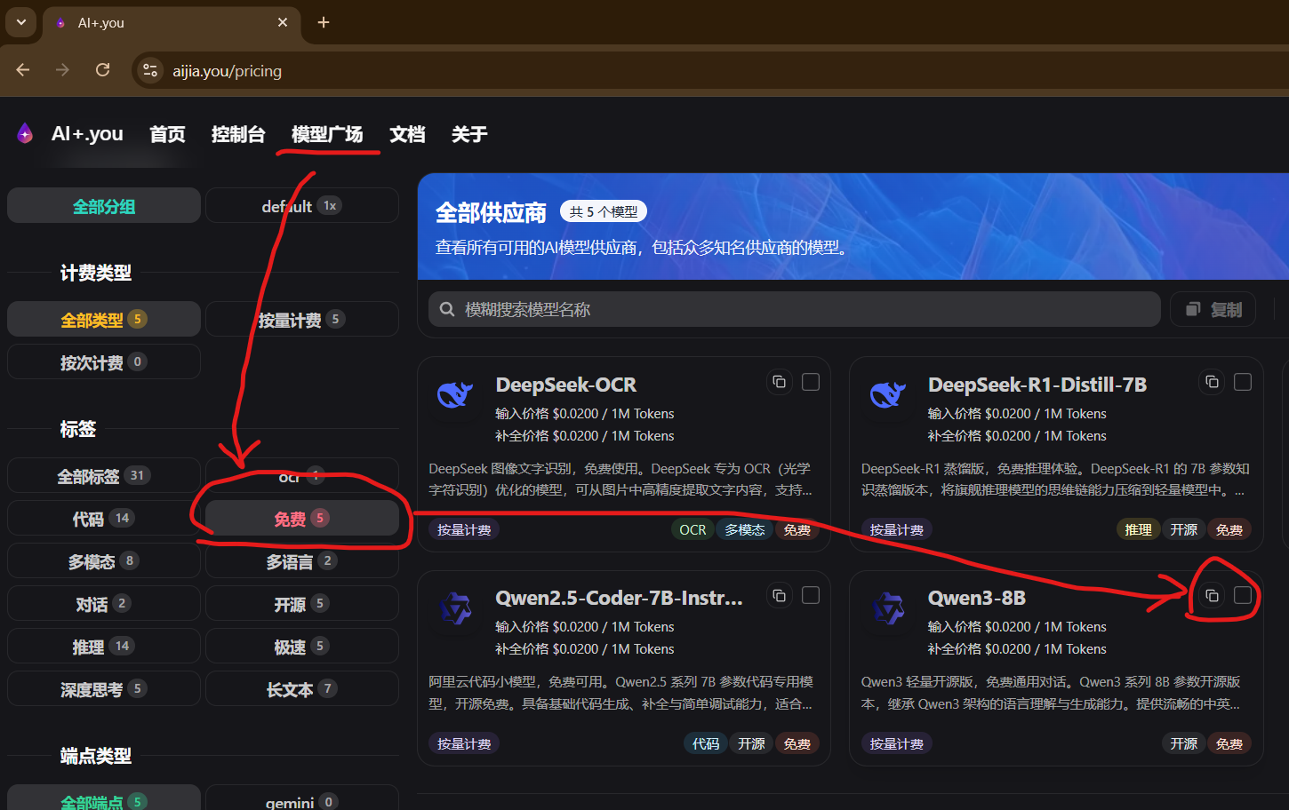Click copy icon on DeepSeek-R1-Distill-7B card

tap(1212, 382)
